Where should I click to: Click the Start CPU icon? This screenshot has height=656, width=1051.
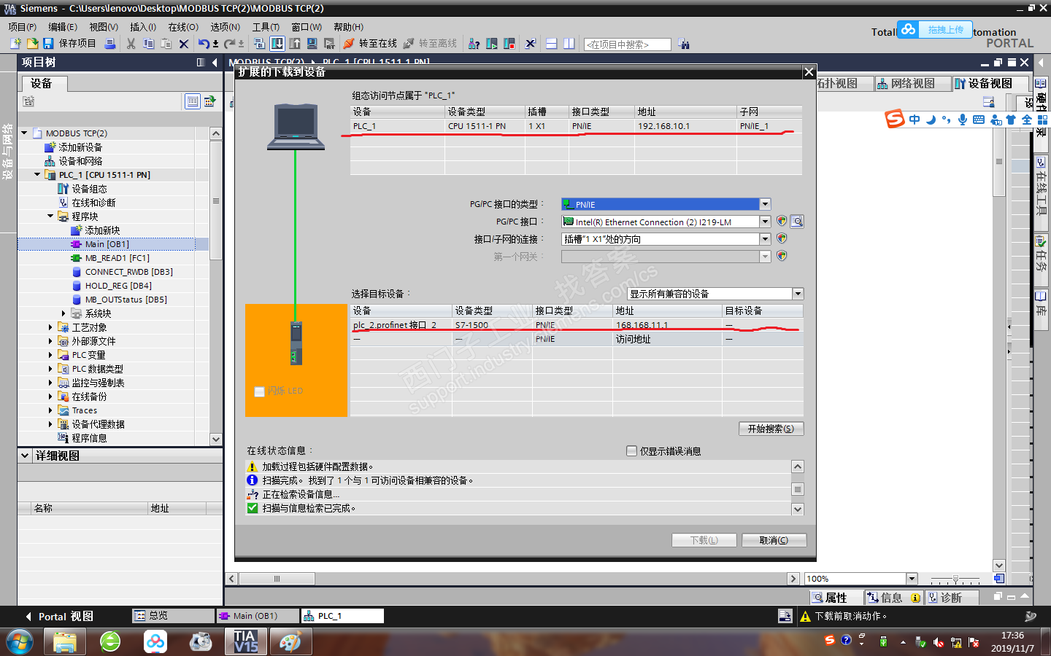click(492, 44)
